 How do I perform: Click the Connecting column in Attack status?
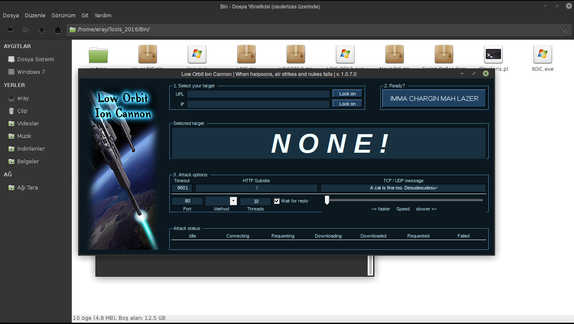pyautogui.click(x=238, y=236)
